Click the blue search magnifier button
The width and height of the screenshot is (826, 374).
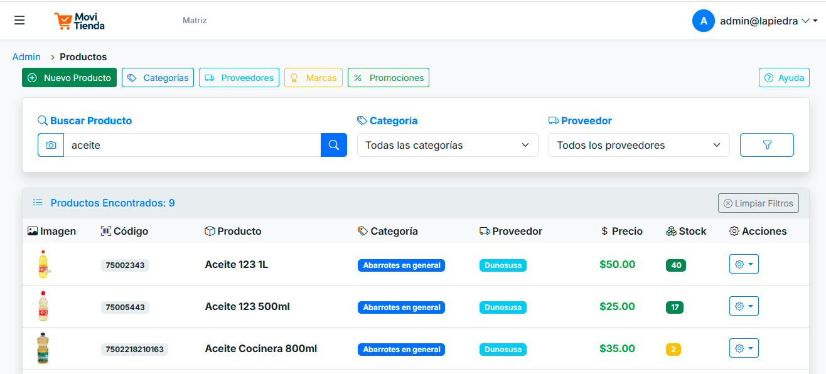point(333,145)
